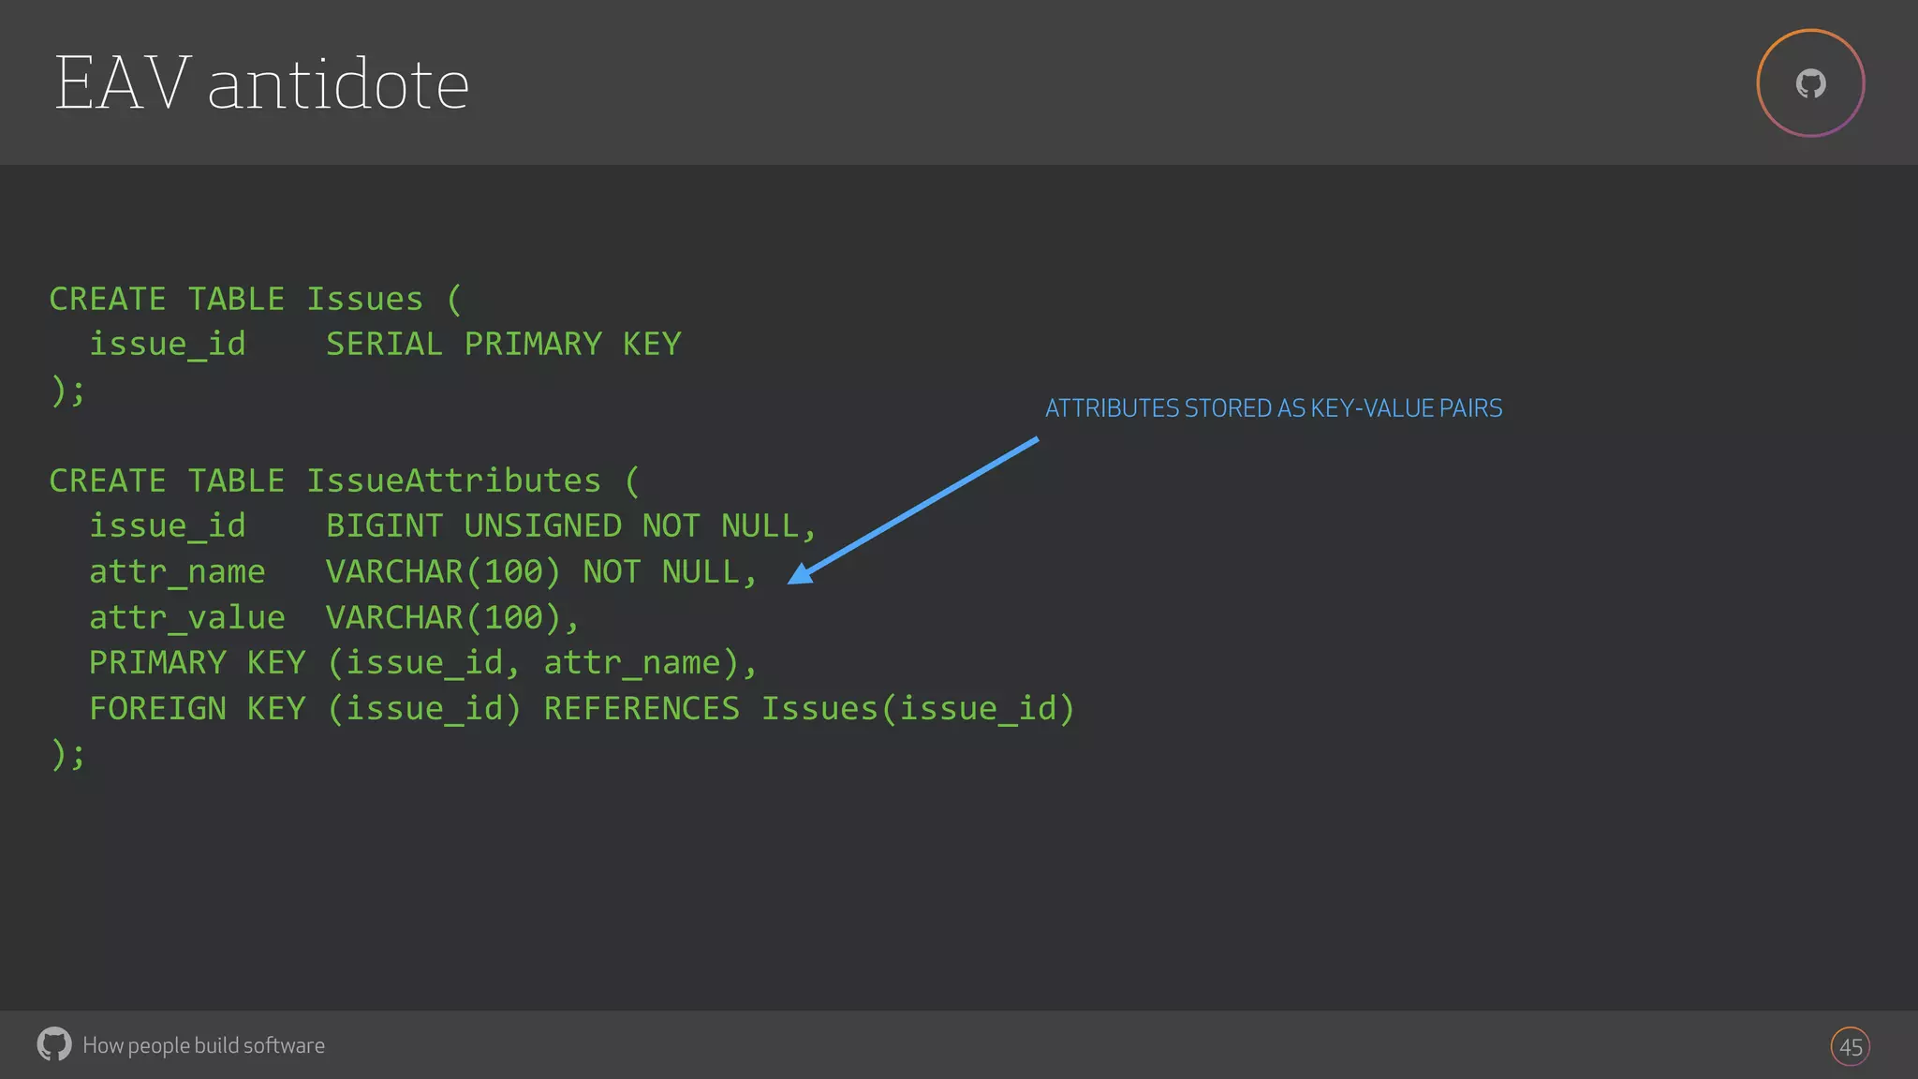Click the 'BIGINT UNSIGNED NOT NULL,' text
This screenshot has height=1079, width=1918.
coord(570,525)
